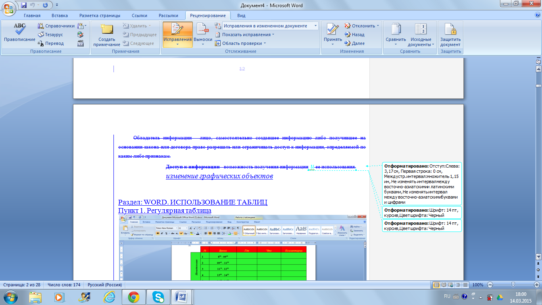Open the Разметка страницы tab
The width and height of the screenshot is (542, 305).
pos(100,15)
